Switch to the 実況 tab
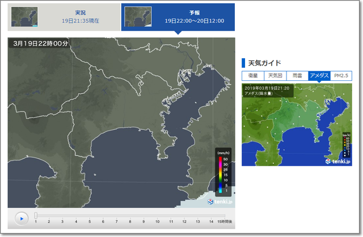The height and width of the screenshot is (237, 363). [80, 16]
